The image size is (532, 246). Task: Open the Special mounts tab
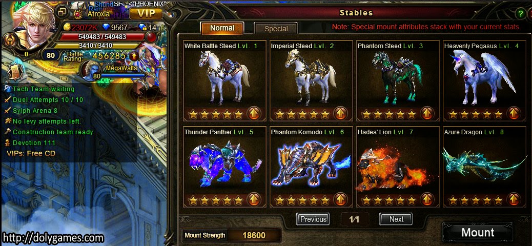(276, 29)
